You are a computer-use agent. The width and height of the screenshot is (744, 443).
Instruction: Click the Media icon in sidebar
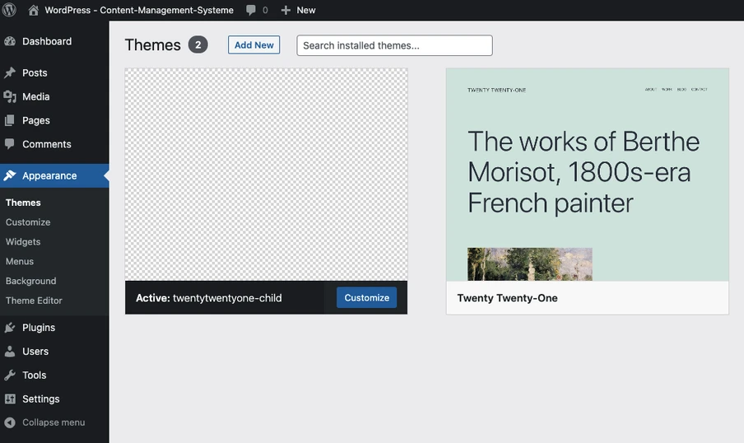pyautogui.click(x=10, y=96)
